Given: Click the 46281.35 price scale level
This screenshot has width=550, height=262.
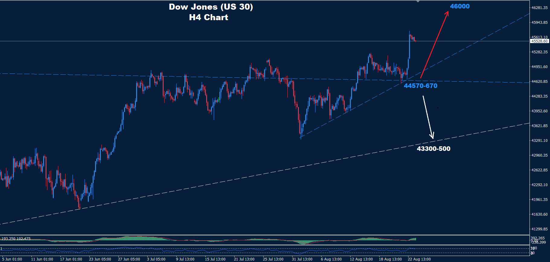Looking at the screenshot, I should (539, 8).
